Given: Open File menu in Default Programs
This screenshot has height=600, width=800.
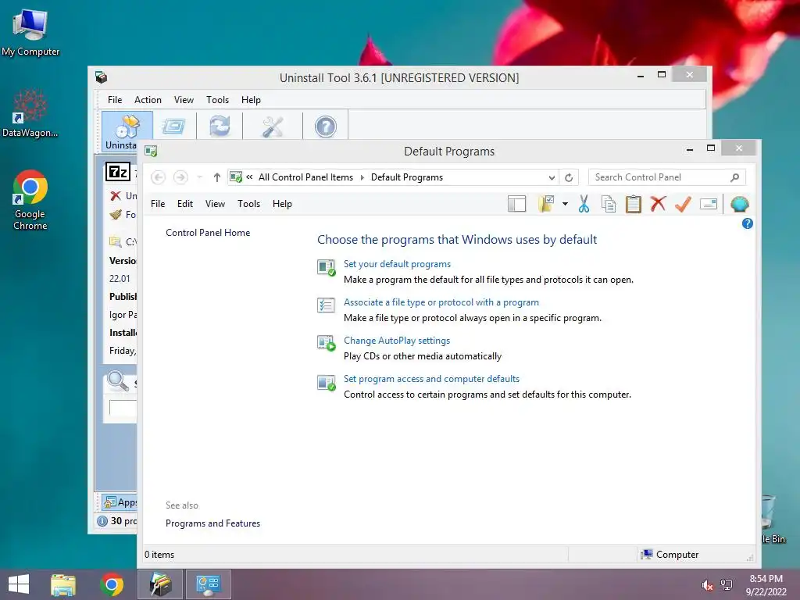Looking at the screenshot, I should (158, 204).
